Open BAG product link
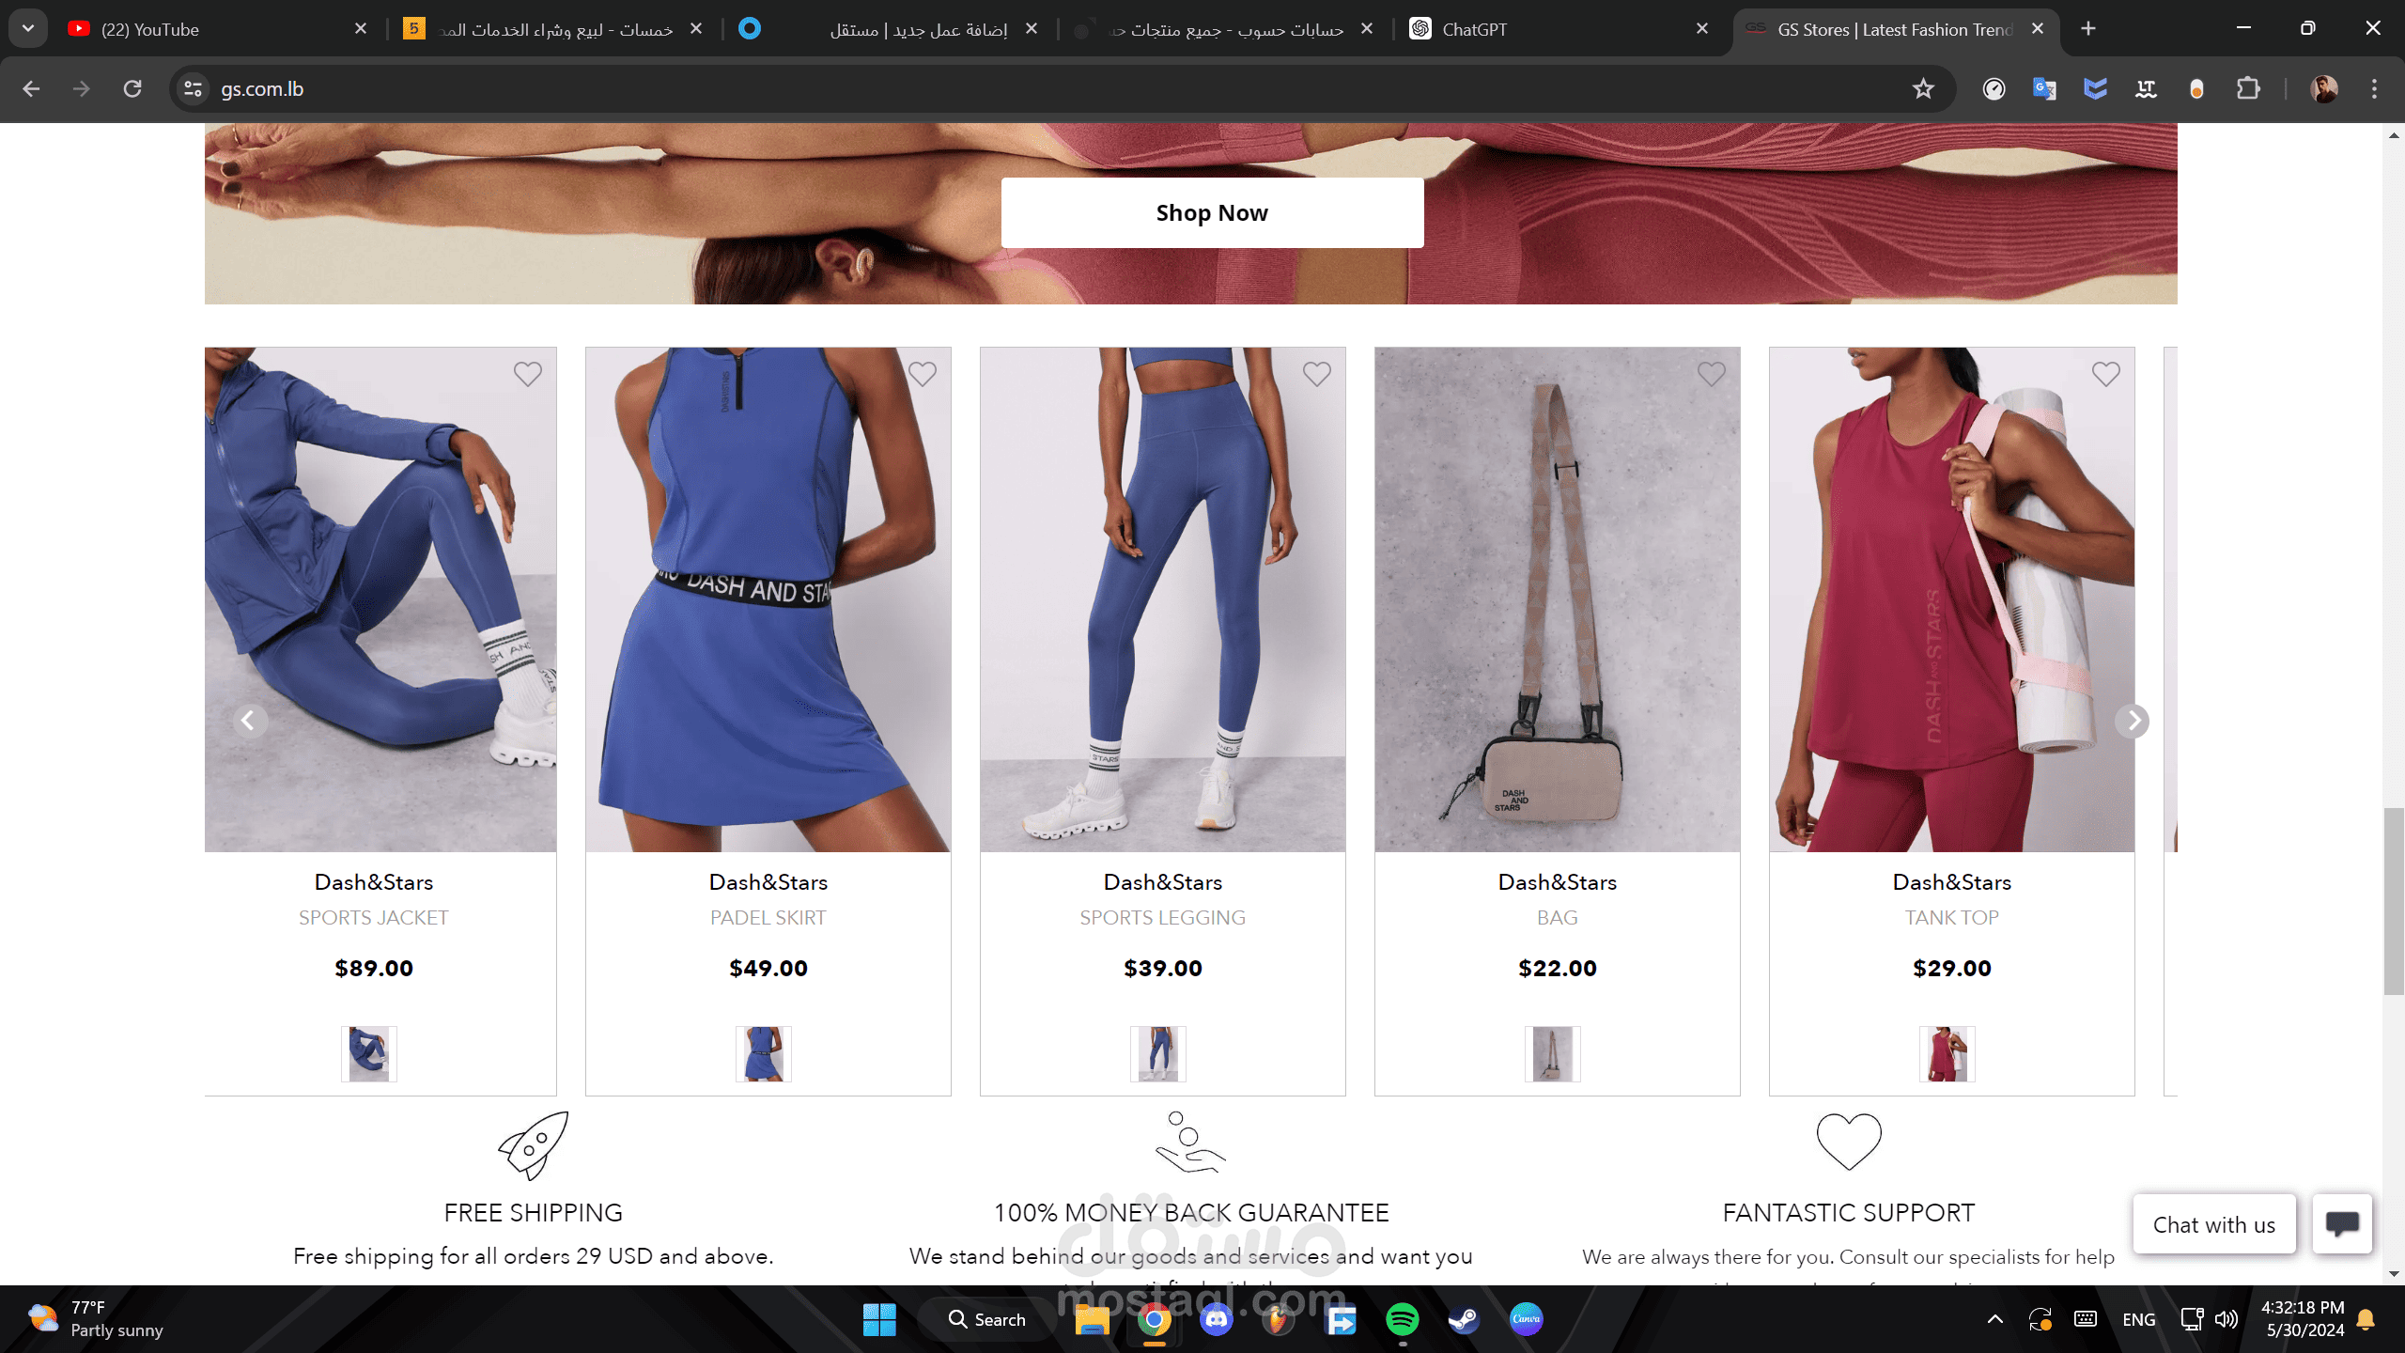 [1558, 918]
